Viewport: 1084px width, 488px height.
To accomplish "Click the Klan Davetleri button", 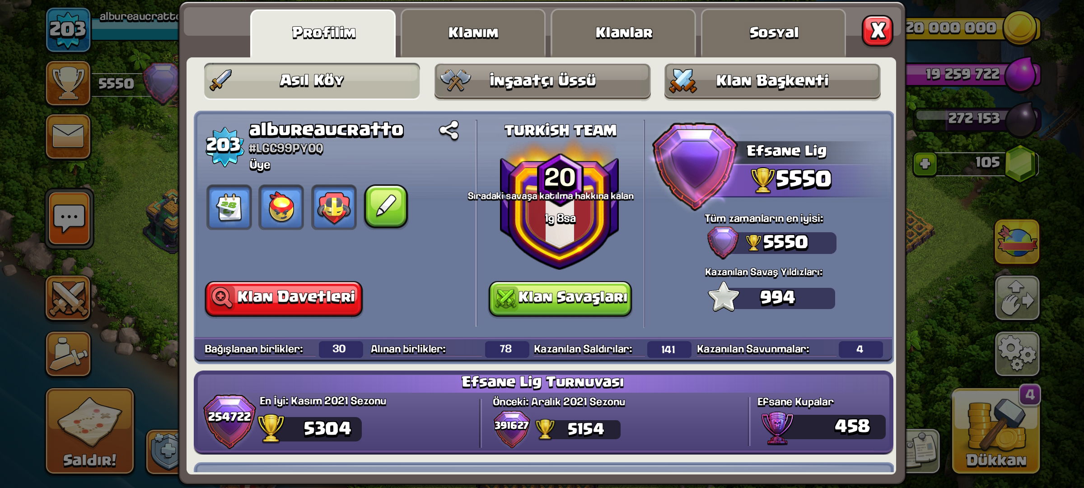I will 284,298.
